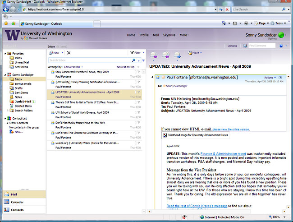This screenshot has width=293, height=222.
Task: Click the Profile navigation item
Action: [x=144, y=35]
